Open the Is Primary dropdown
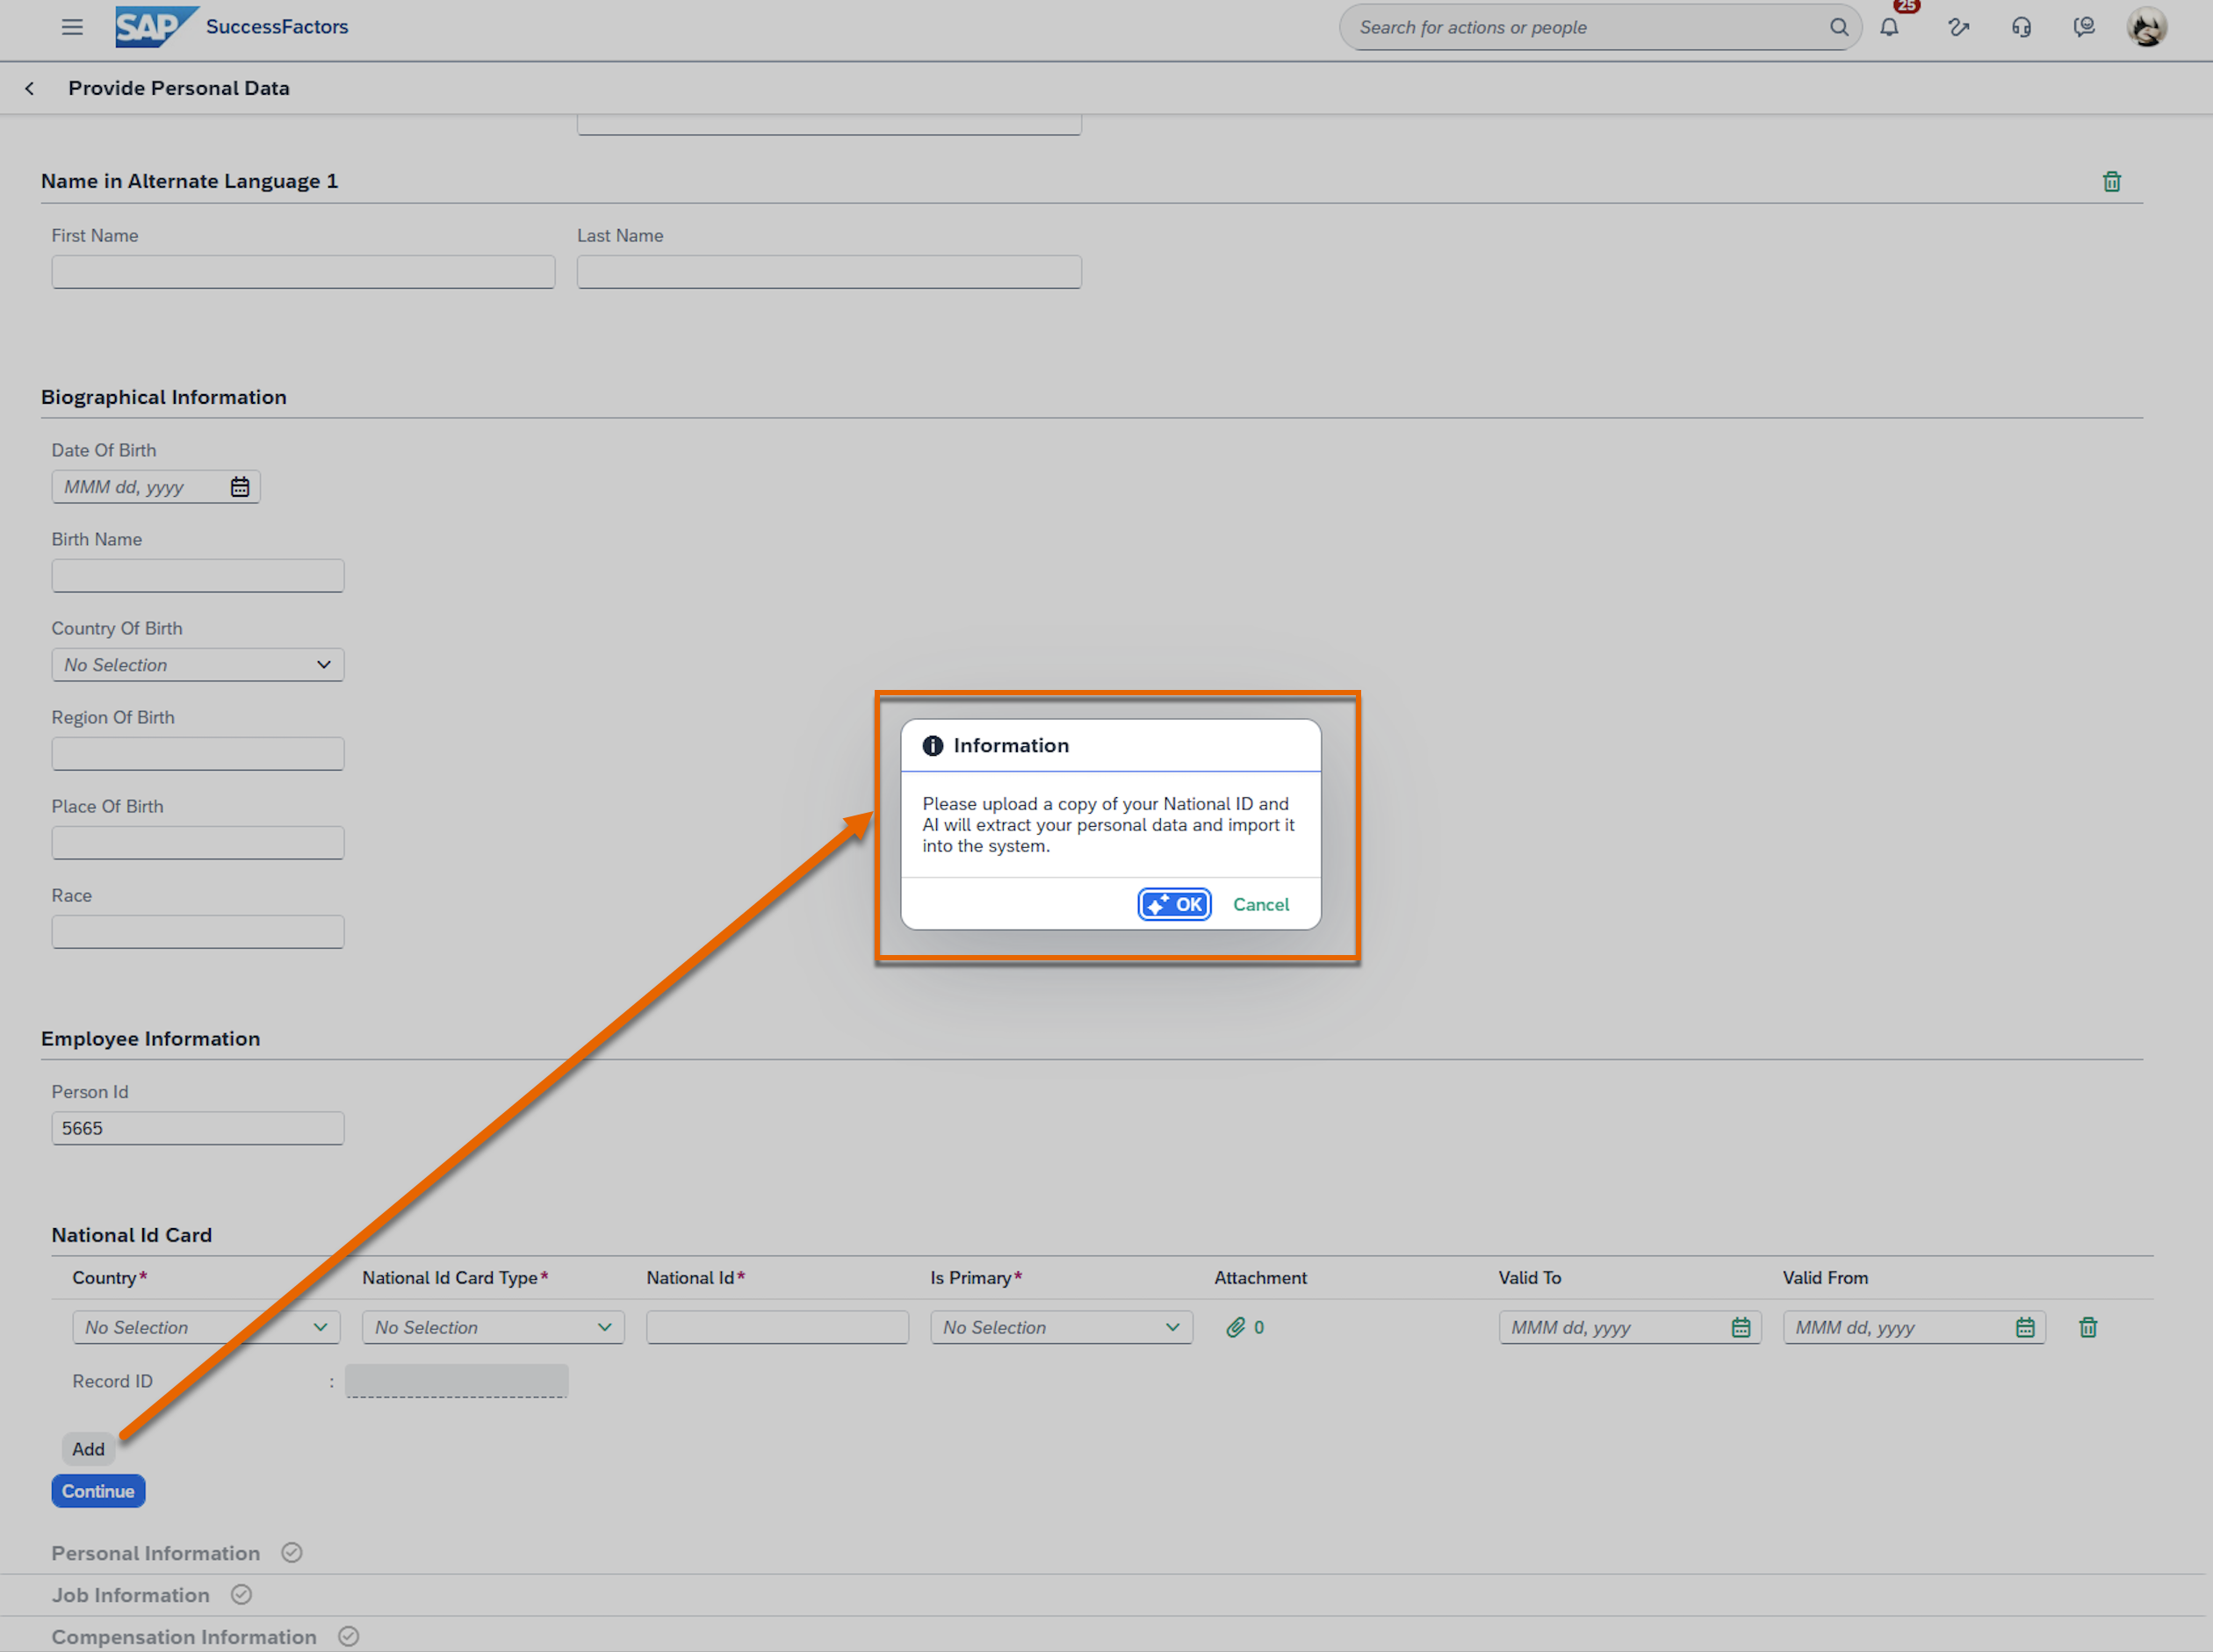The width and height of the screenshot is (2213, 1652). point(1062,1327)
